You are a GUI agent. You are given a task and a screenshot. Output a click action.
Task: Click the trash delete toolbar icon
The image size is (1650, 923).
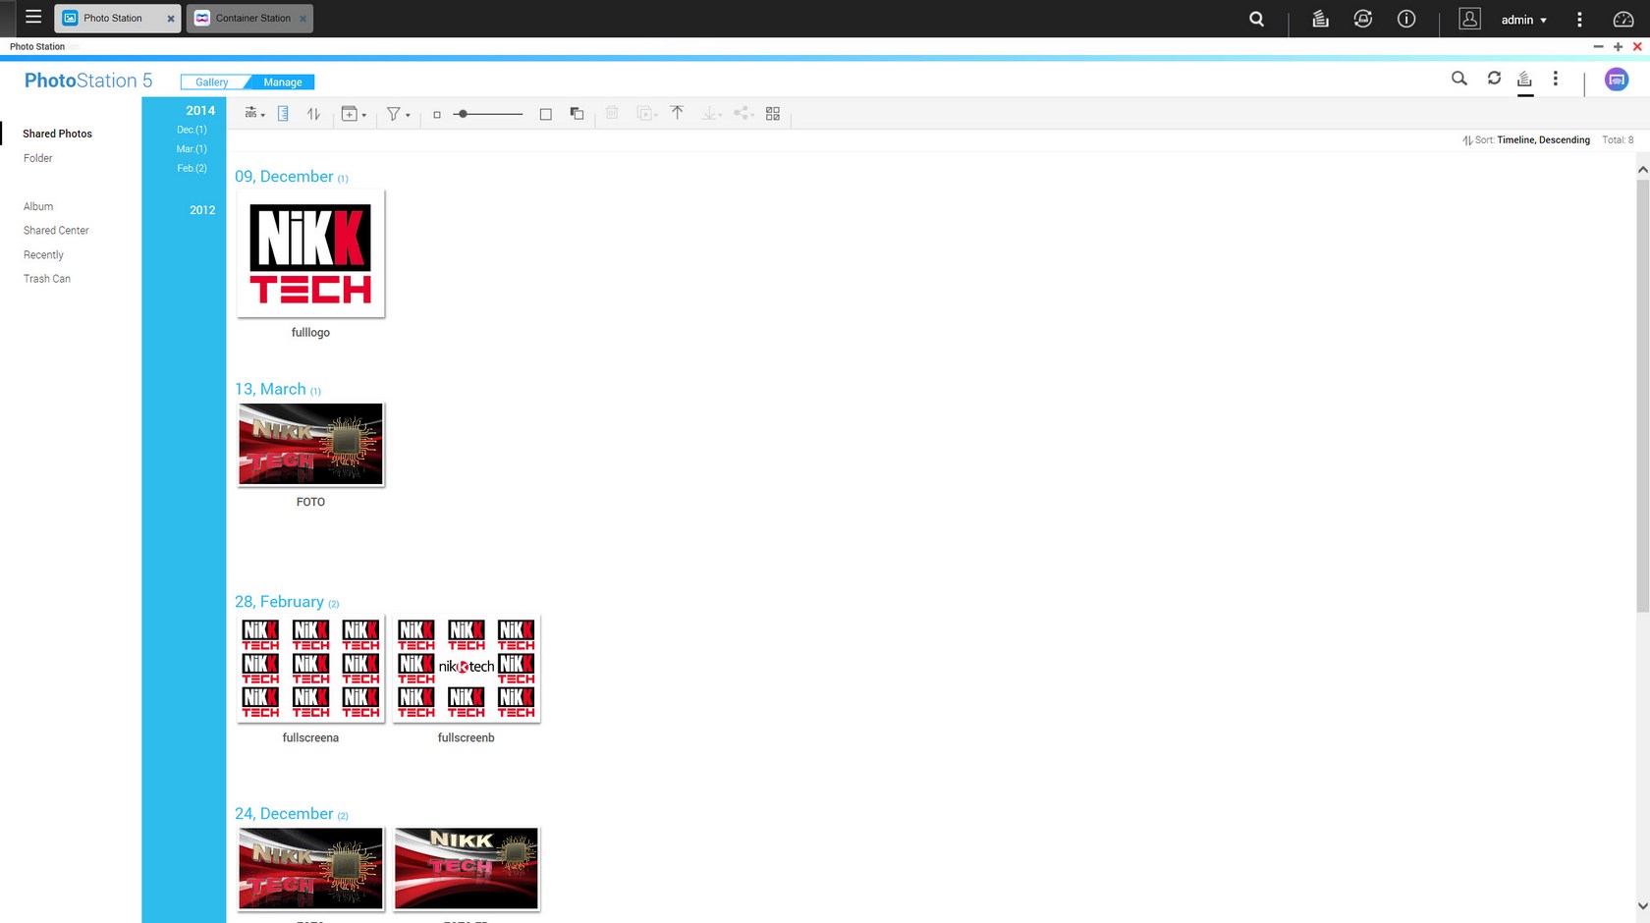(612, 114)
